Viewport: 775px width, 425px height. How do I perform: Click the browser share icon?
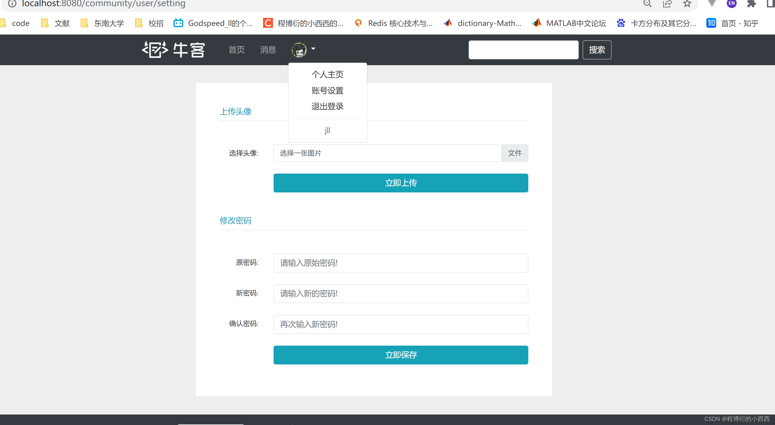[667, 4]
